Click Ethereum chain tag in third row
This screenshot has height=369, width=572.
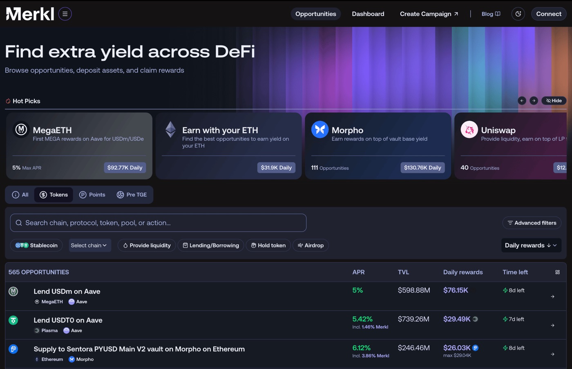[49, 359]
